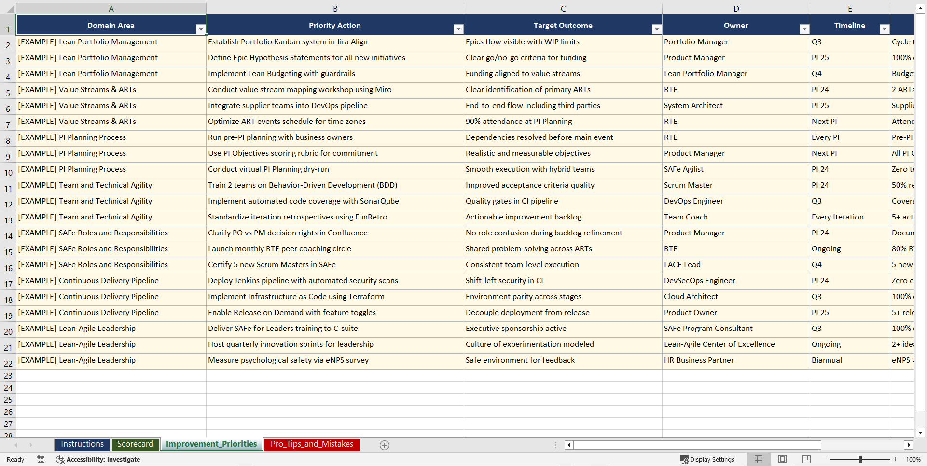
Task: Open the Timeline column filter dropdown
Action: point(885,29)
